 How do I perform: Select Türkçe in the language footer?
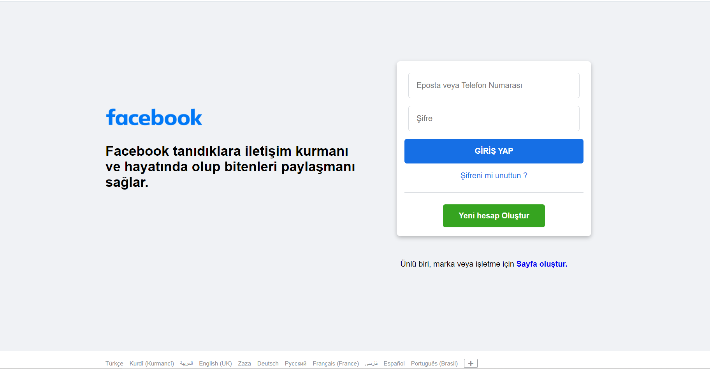[x=114, y=364]
